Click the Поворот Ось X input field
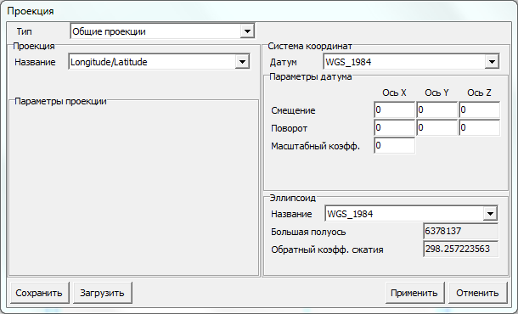This screenshot has width=518, height=314. (395, 128)
